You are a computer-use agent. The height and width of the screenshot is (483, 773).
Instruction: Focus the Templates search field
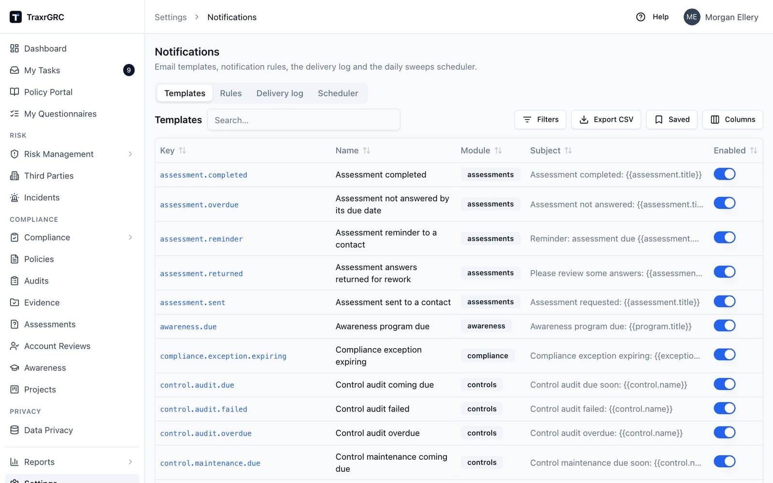(x=303, y=120)
